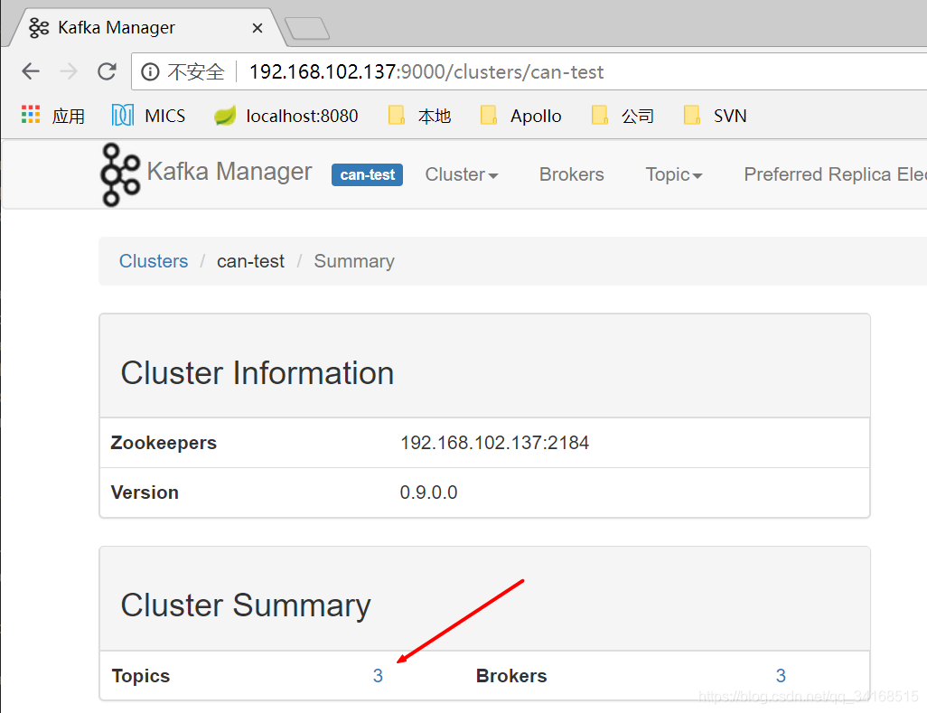
Task: Click the Kafka Manager logo icon
Action: (x=120, y=175)
